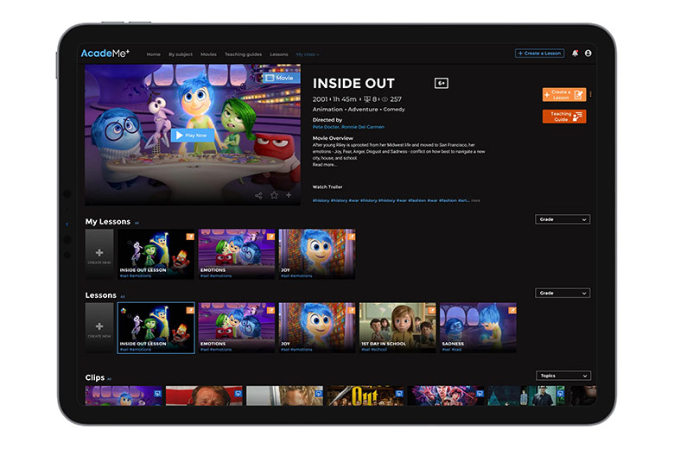Click the Create a Lesson button in header
Screen dimensions: 674x449
539,54
